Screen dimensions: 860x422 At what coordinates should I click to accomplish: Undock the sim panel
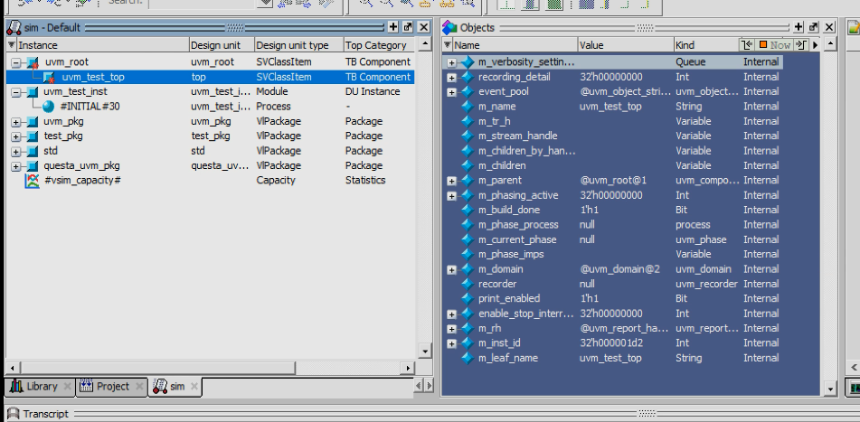[x=408, y=27]
